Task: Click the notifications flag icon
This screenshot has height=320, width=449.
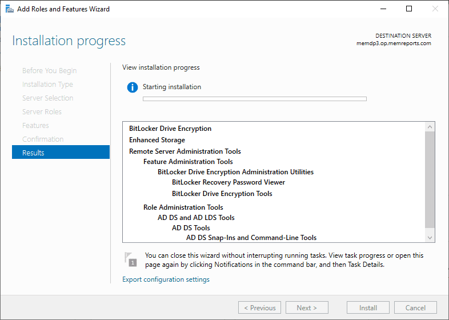Action: click(x=131, y=259)
